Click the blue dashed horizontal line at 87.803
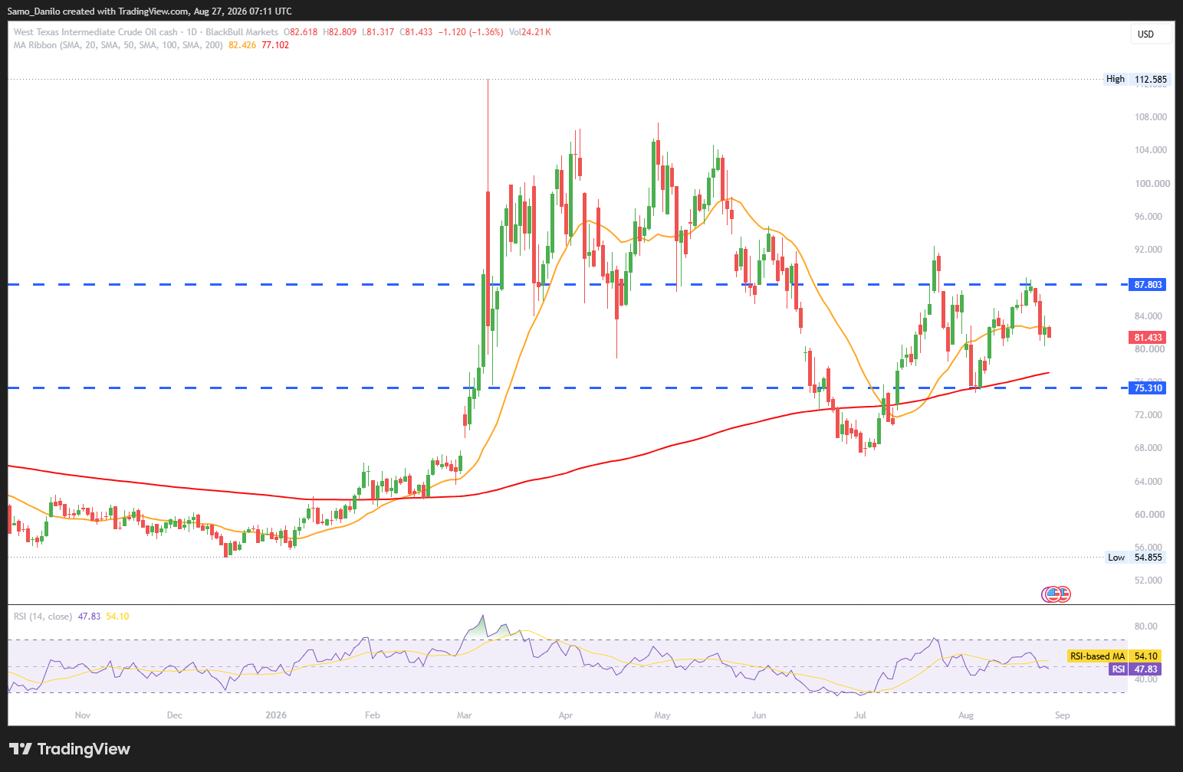 567,285
